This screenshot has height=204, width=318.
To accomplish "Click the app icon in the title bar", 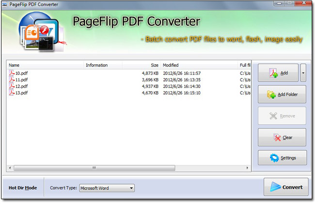I will tap(5, 4).
